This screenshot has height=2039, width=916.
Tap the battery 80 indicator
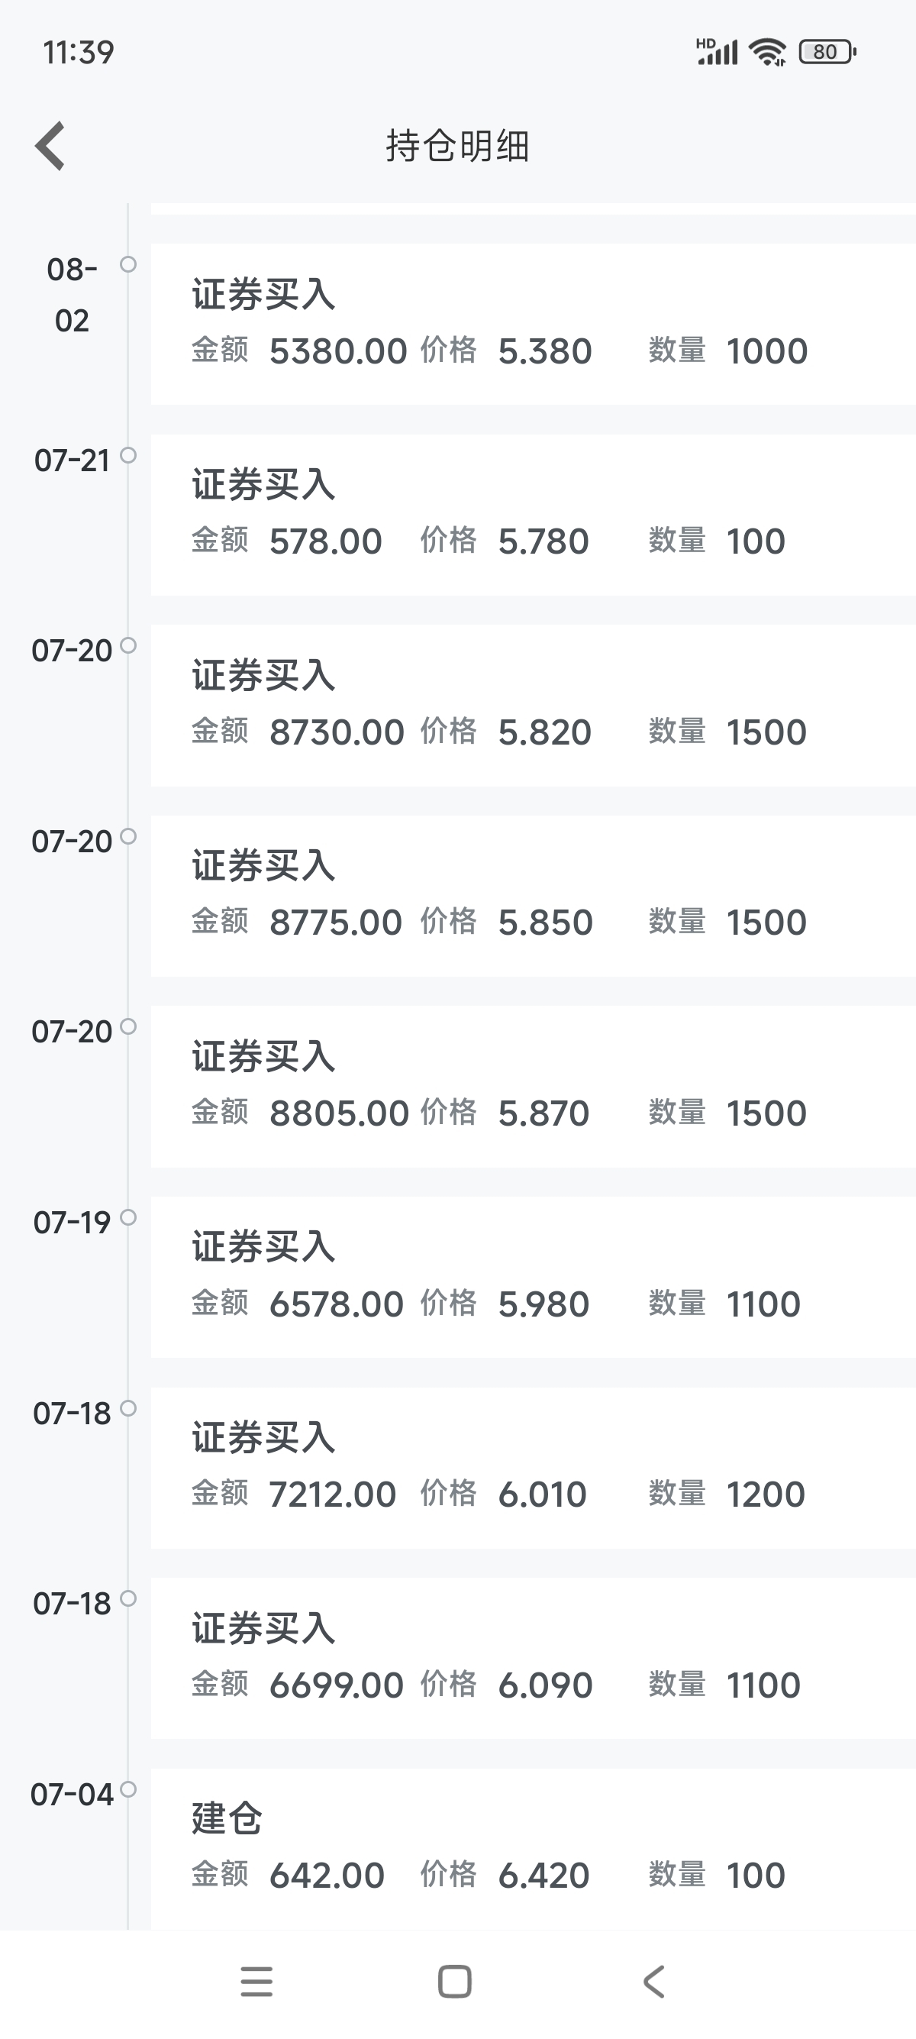click(x=827, y=52)
